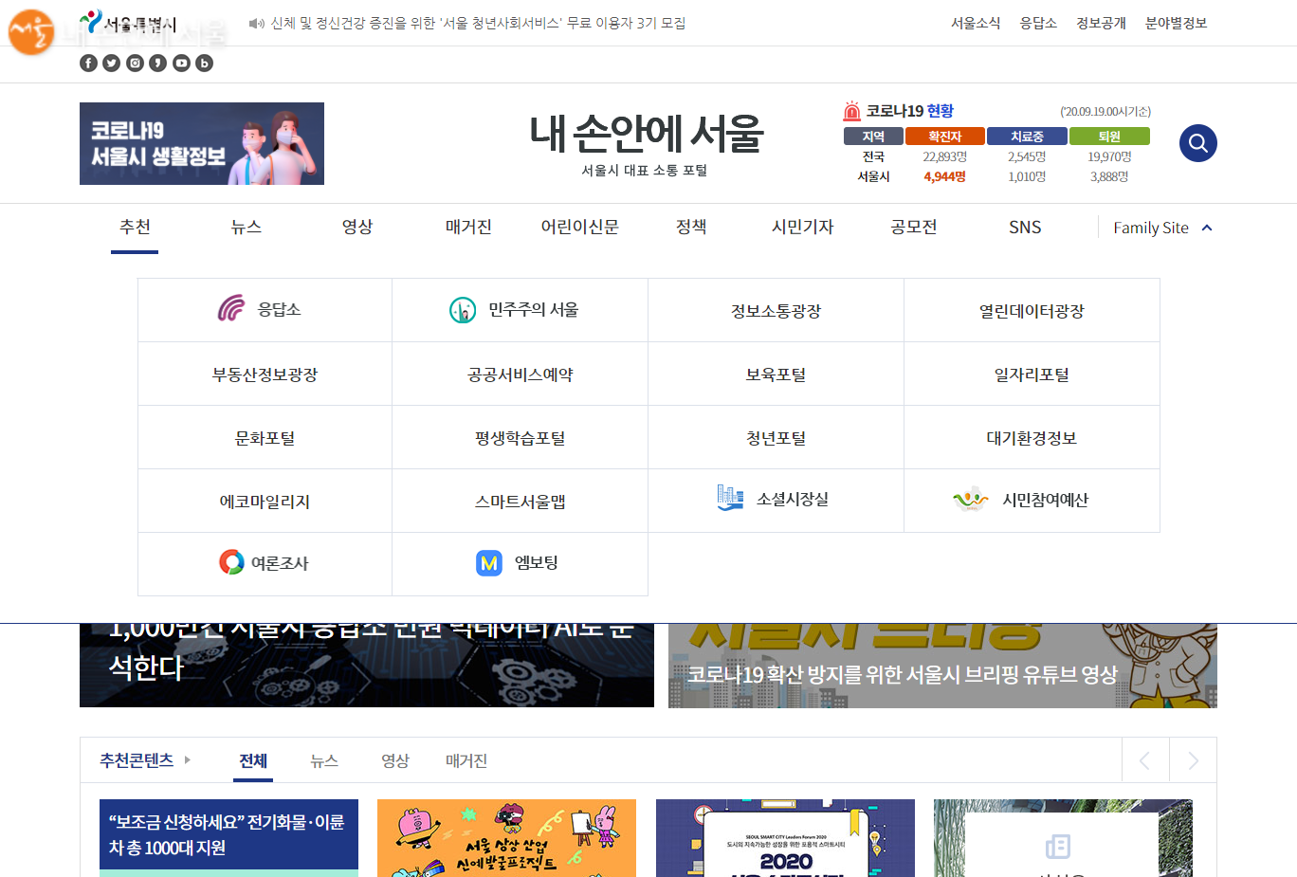Expand the 추천콘텐츠 arrow
Screen dimensions: 1297x877
(x=188, y=760)
